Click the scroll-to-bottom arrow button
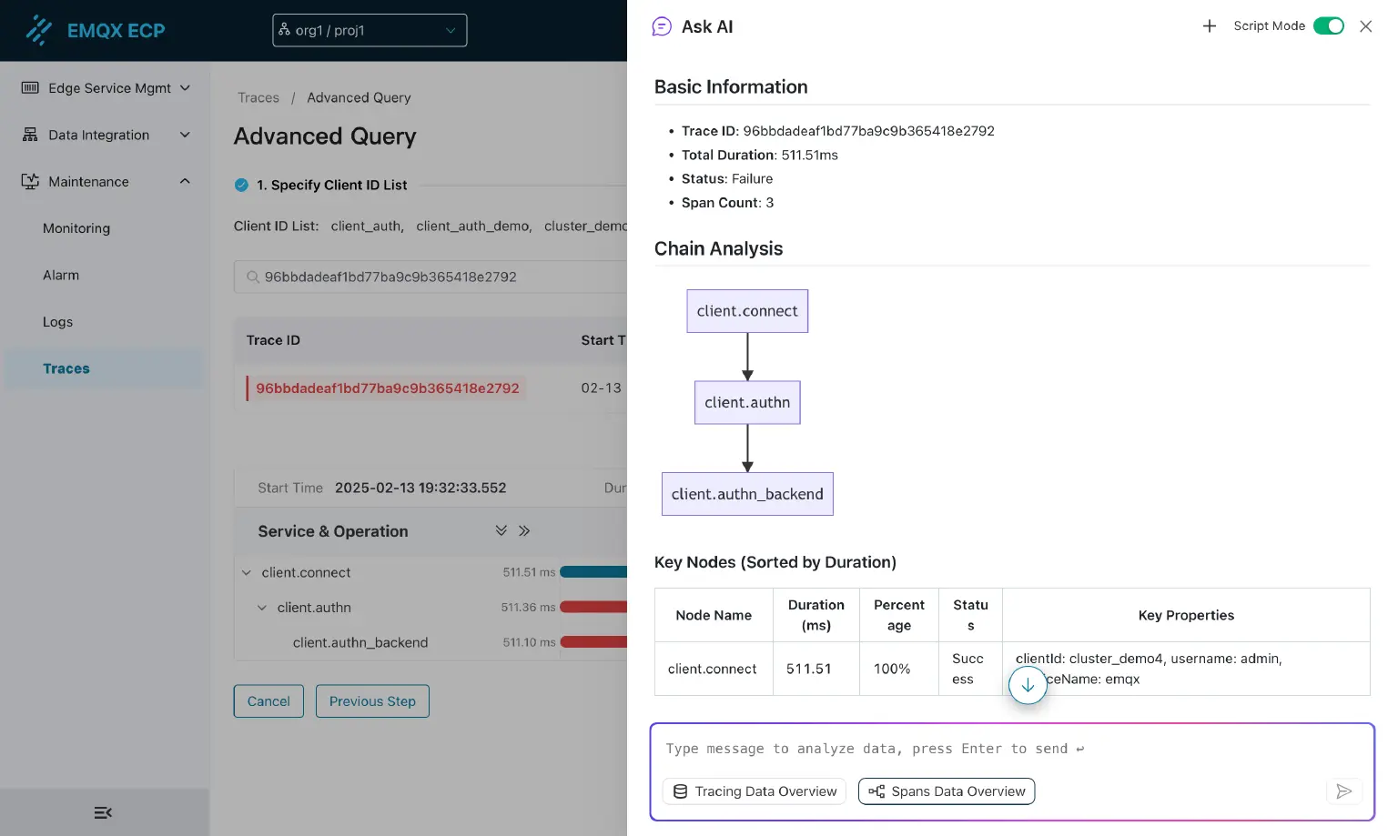 pos(1028,686)
